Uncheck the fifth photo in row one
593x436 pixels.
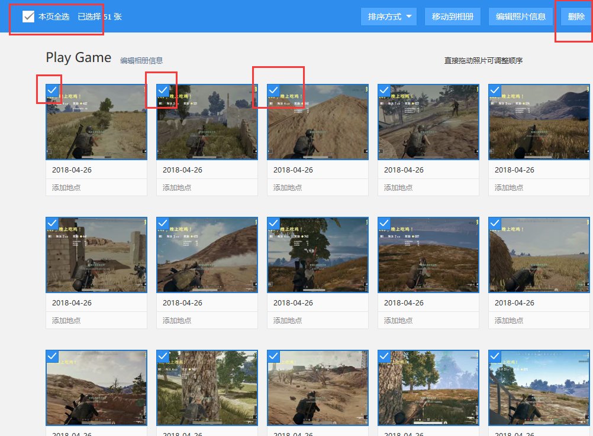pyautogui.click(x=495, y=90)
